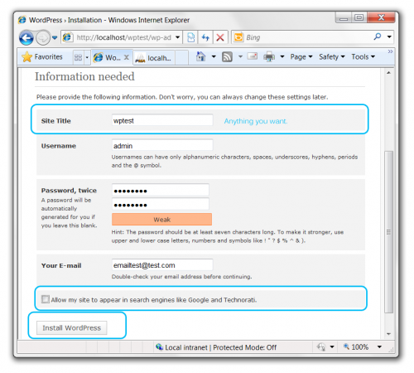Image resolution: width=414 pixels, height=373 pixels.
Task: Click the Local intranet security zone status
Action: coord(216,347)
